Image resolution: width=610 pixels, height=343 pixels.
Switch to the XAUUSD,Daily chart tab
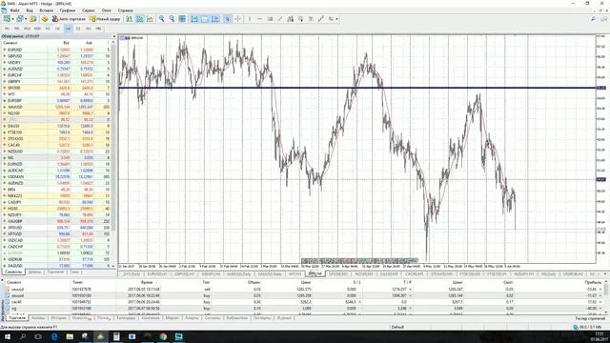tap(270, 274)
